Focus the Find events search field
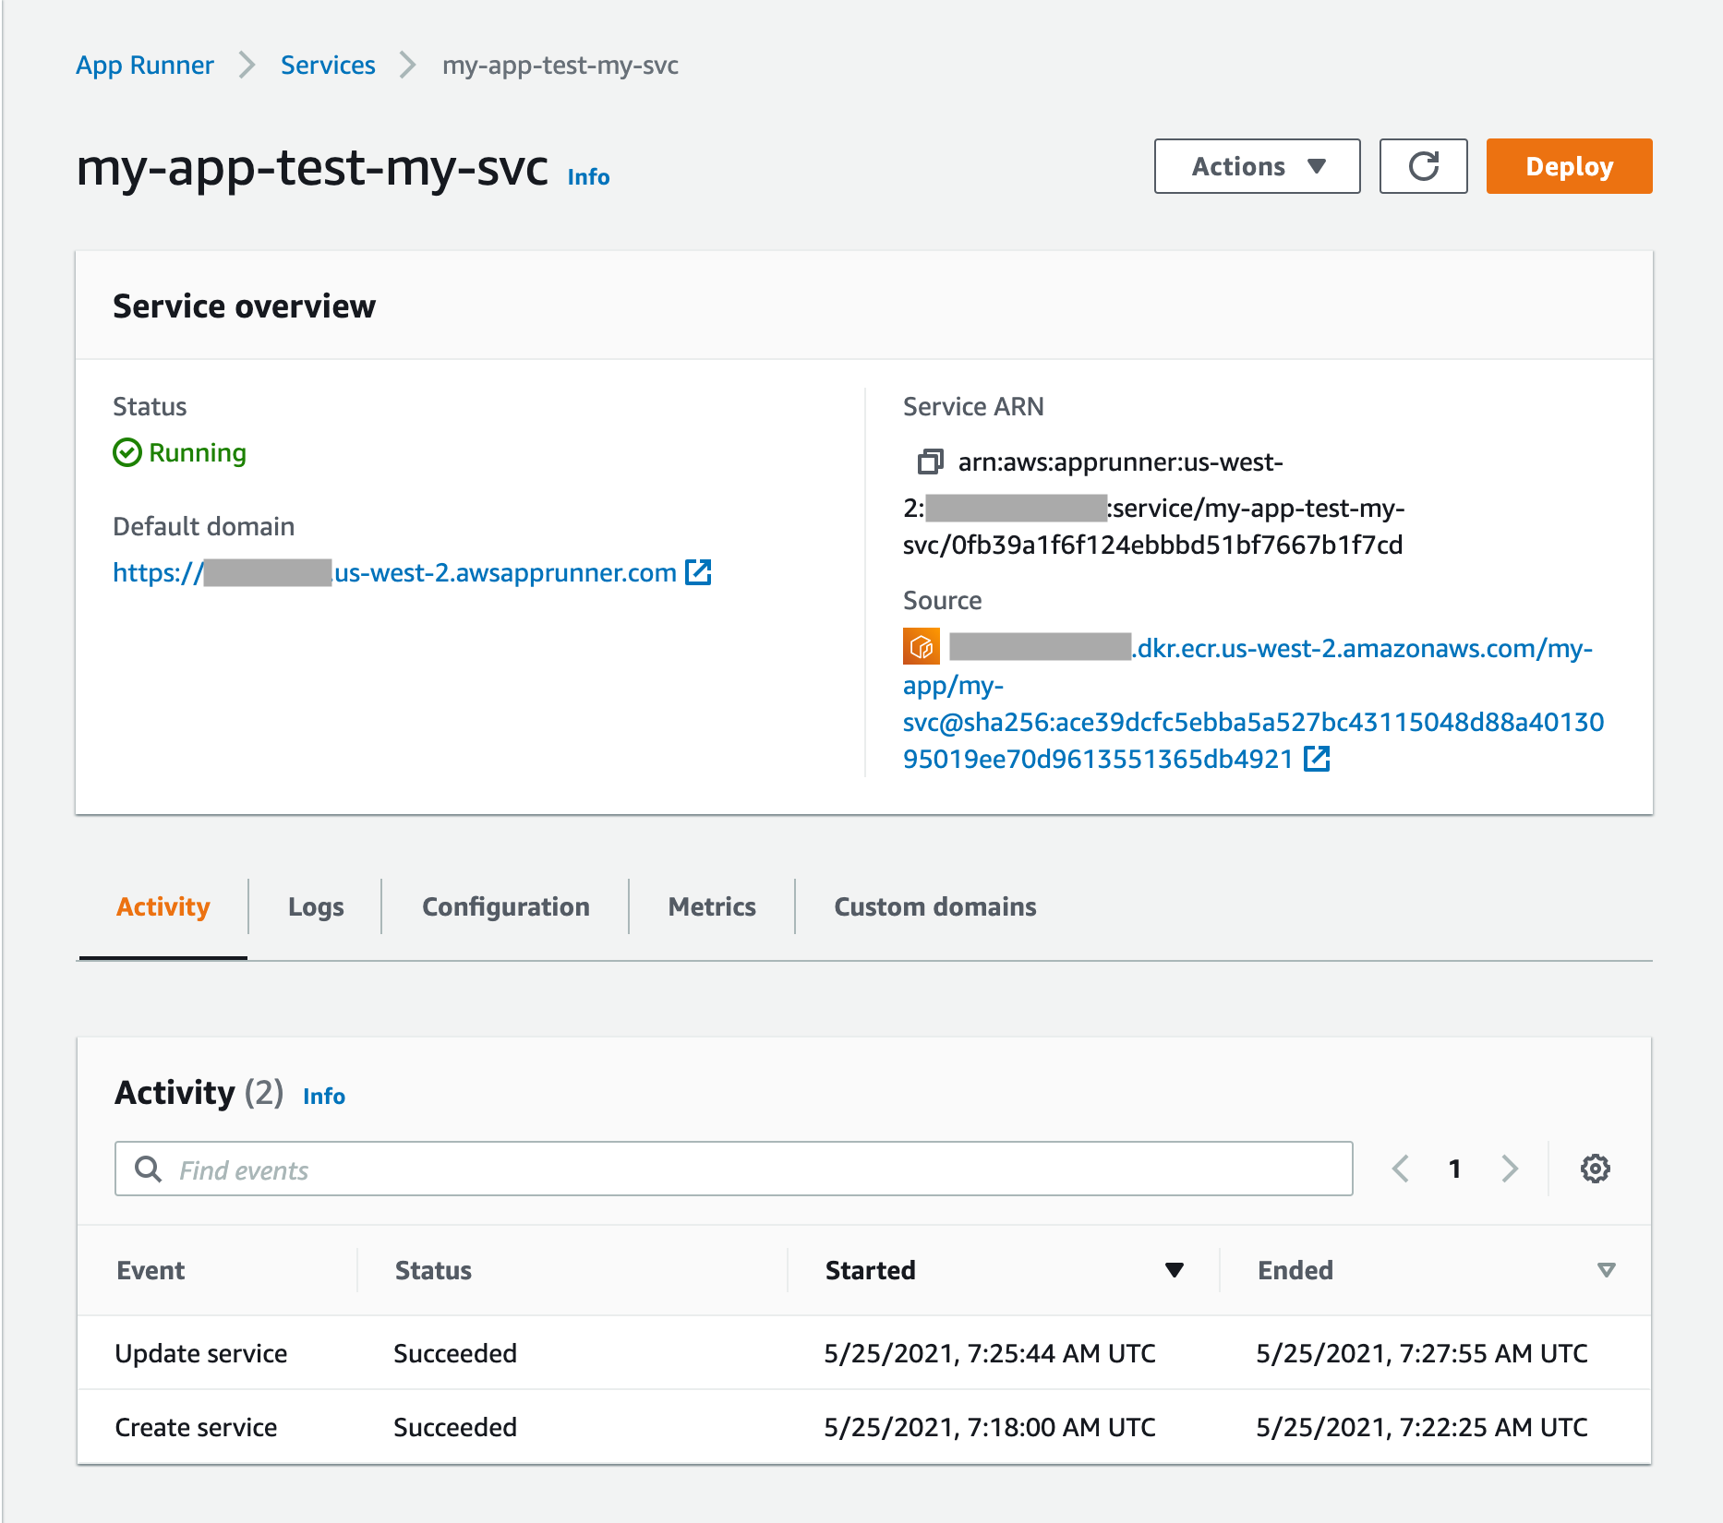The width and height of the screenshot is (1723, 1523). click(734, 1169)
